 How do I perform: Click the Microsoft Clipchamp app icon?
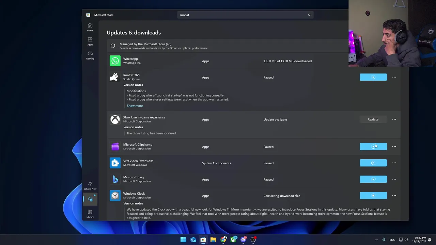pos(115,147)
